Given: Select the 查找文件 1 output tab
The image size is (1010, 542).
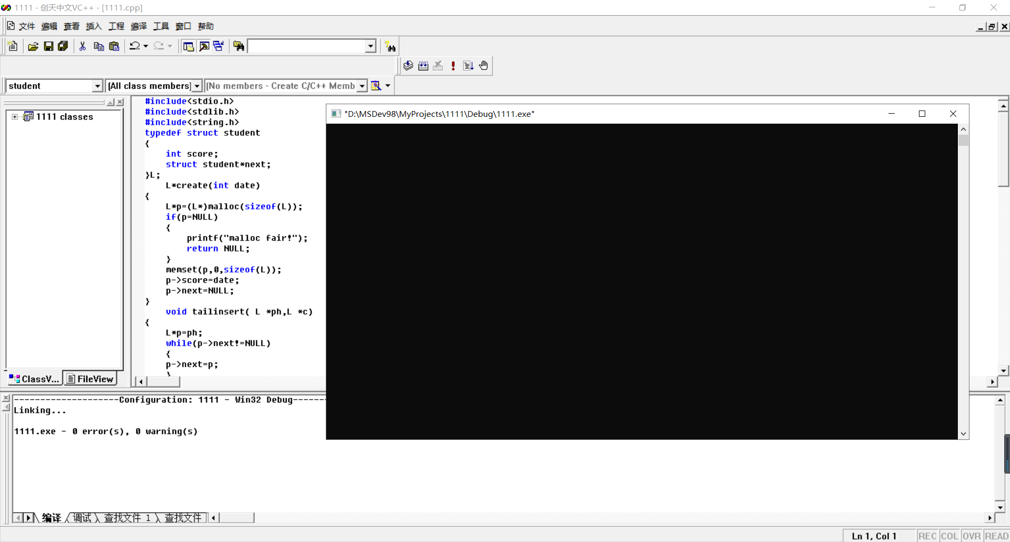Looking at the screenshot, I should point(127,518).
